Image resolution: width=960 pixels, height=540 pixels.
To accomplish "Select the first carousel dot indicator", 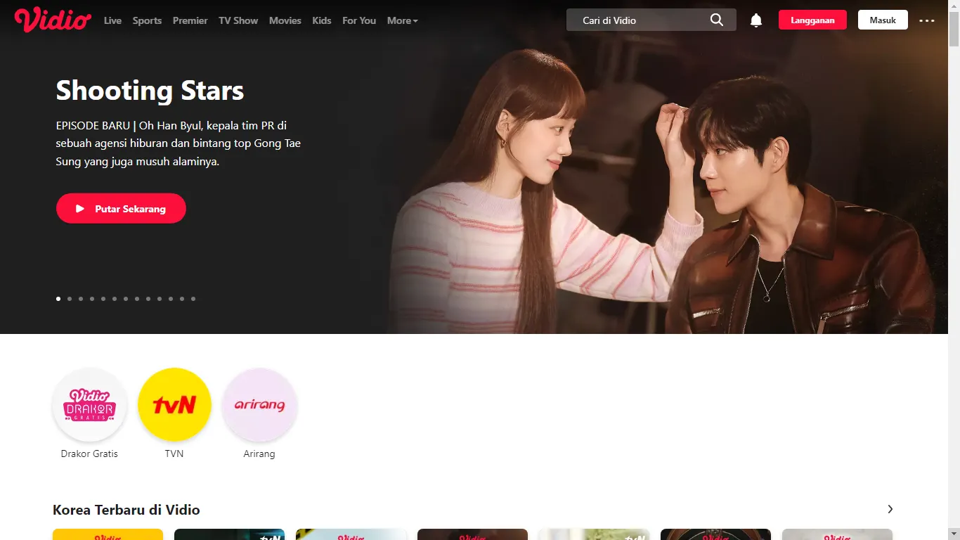I will pyautogui.click(x=58, y=299).
